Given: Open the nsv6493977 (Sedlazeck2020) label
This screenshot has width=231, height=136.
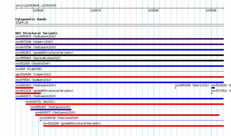Looking at the screenshot, I should click(55, 112).
